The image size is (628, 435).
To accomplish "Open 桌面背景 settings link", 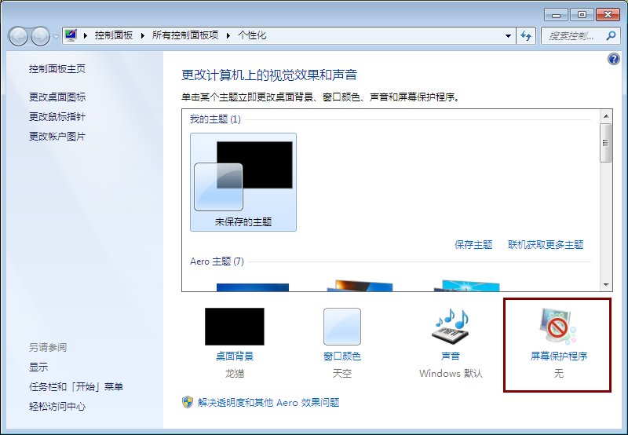I will [235, 356].
